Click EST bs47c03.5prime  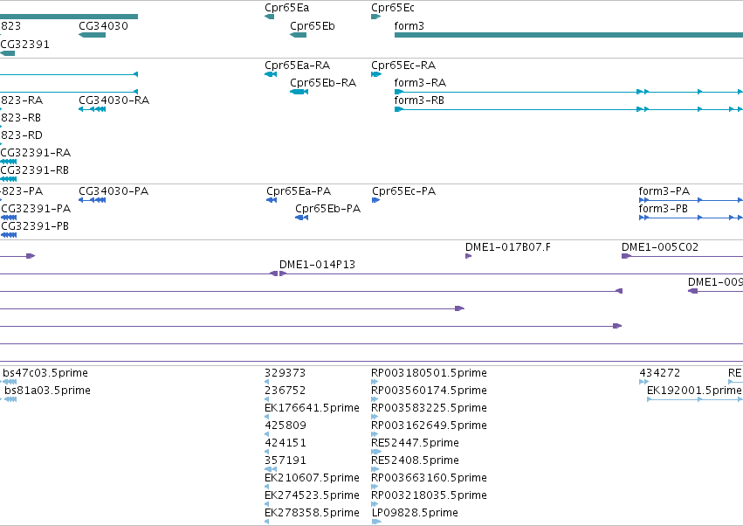(45, 373)
